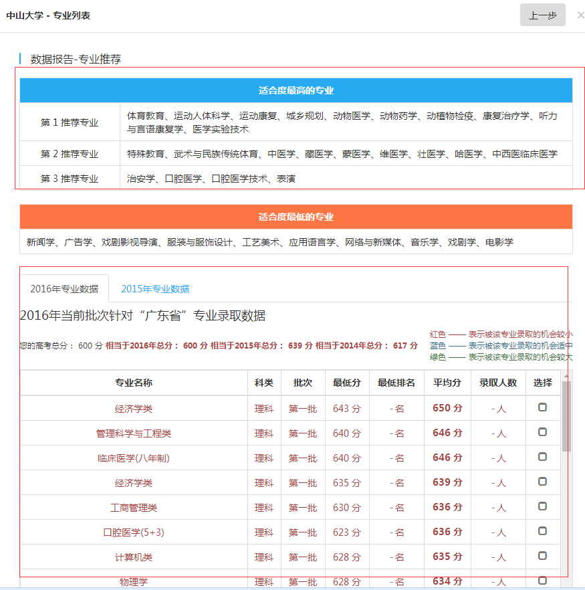Click the 第 3 推荐专业 label
The width and height of the screenshot is (585, 590).
(x=70, y=179)
